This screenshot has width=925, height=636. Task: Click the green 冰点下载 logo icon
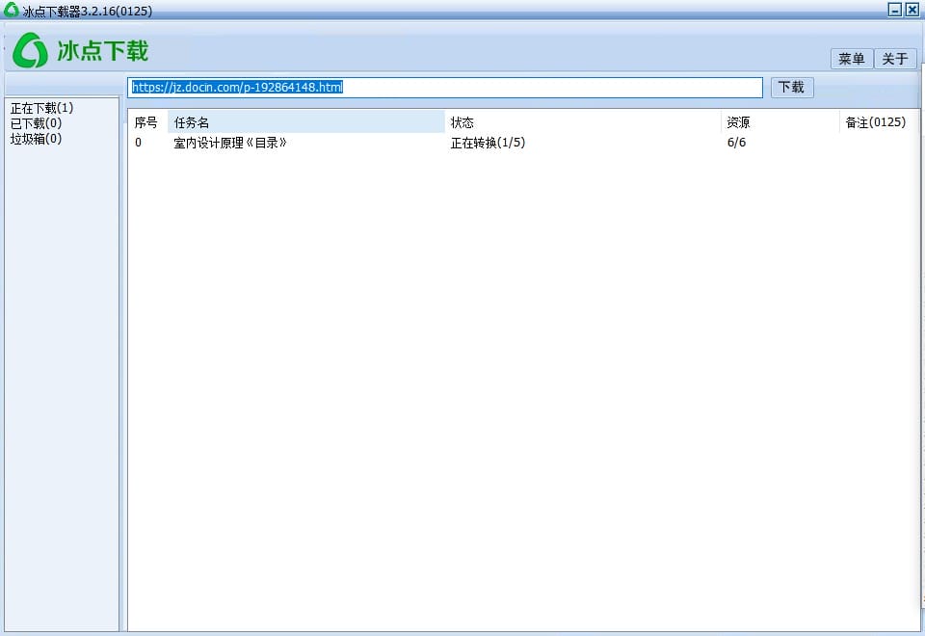pos(30,50)
